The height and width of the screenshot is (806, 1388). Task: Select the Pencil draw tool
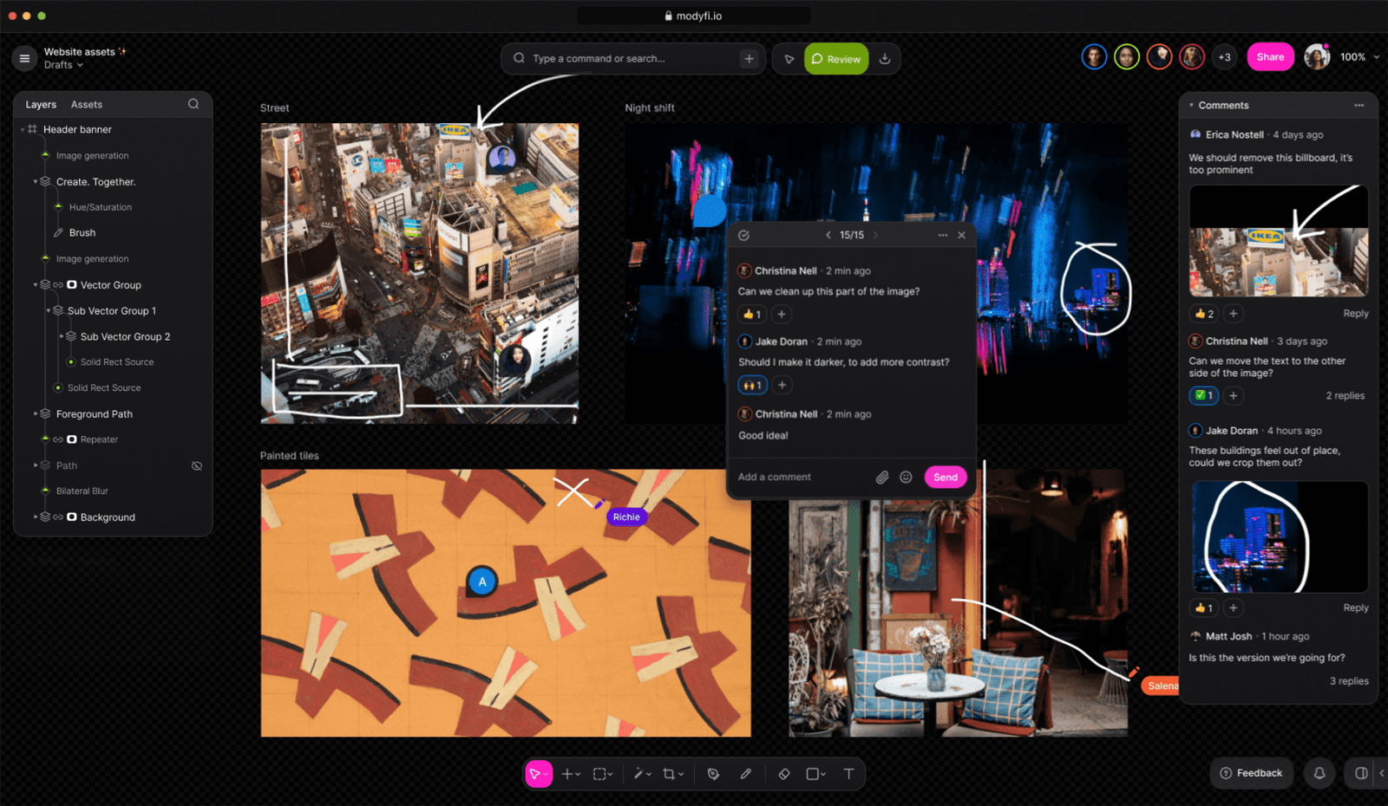coord(745,774)
